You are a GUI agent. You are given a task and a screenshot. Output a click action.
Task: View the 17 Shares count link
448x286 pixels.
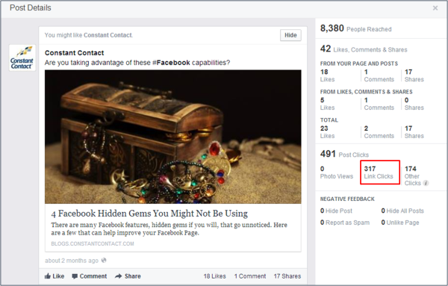tap(287, 276)
